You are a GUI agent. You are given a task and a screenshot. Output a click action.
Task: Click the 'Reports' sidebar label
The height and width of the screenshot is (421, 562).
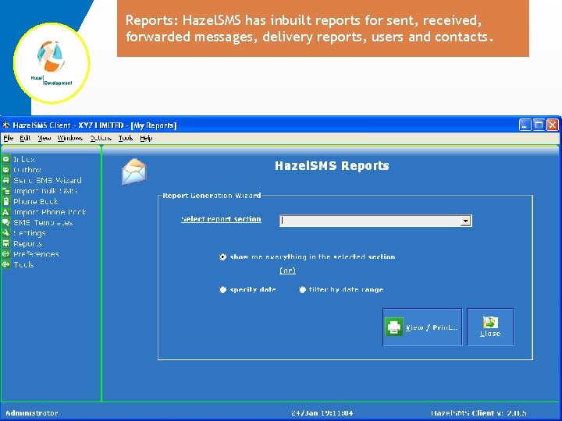click(x=27, y=244)
